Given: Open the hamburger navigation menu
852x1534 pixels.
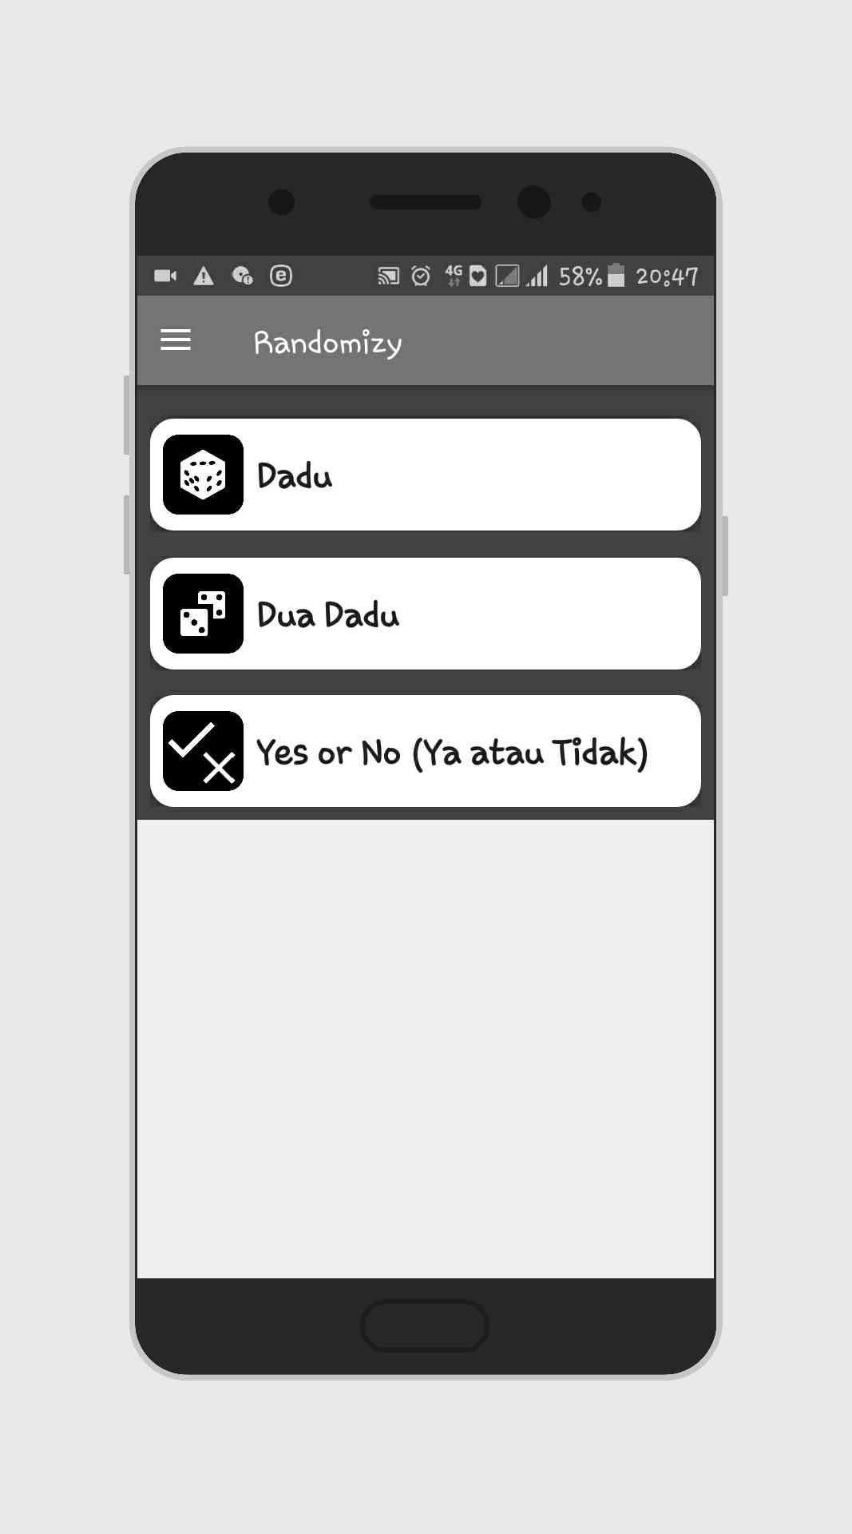Looking at the screenshot, I should pos(176,340).
